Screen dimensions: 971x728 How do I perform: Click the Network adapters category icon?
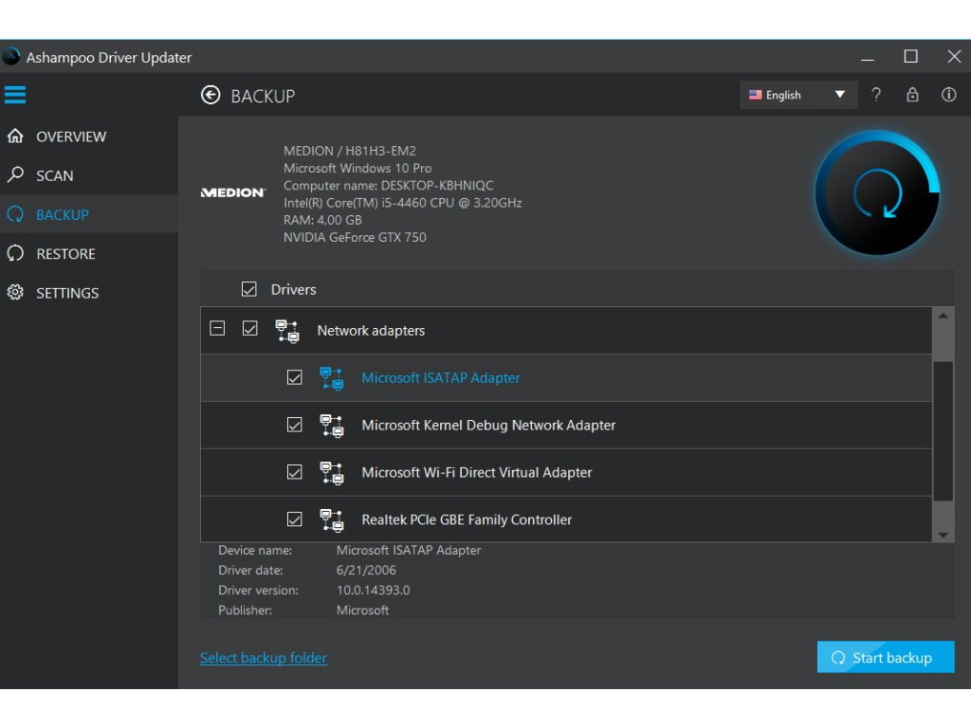(286, 331)
